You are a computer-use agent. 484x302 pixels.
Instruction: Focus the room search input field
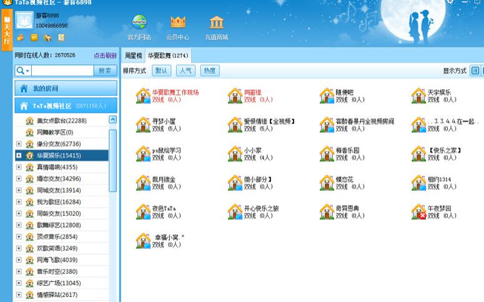(62, 71)
